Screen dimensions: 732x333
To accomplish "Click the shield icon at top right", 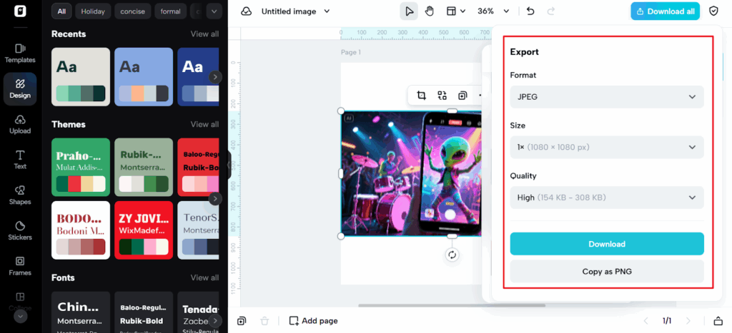I will 713,11.
